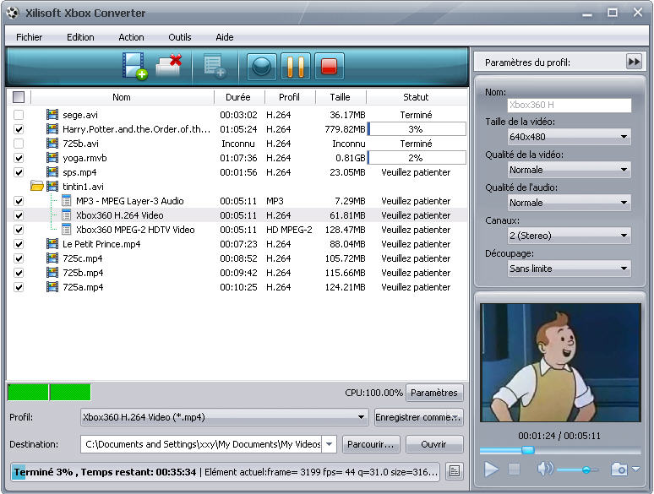Check the sege.avi checkbox
This screenshot has height=494, width=654.
(x=19, y=115)
